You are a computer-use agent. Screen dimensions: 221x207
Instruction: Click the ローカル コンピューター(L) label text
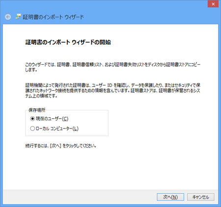[x=57, y=129]
